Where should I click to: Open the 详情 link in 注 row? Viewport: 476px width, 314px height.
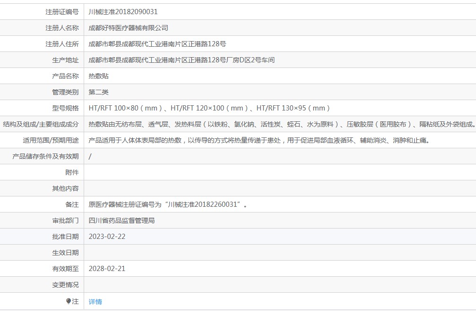point(95,302)
